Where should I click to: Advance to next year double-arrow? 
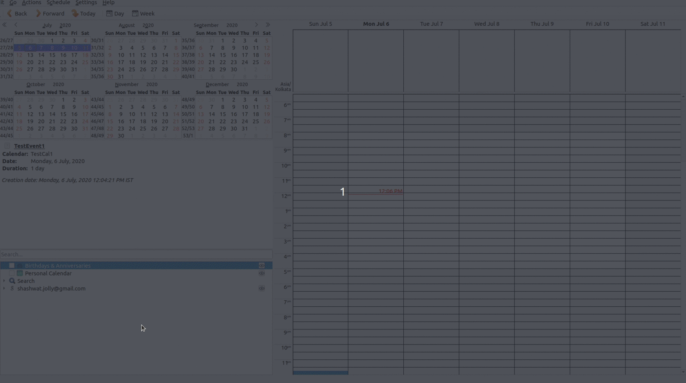tap(268, 25)
